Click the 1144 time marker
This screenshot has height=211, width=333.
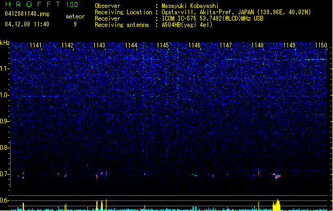tap(131, 45)
